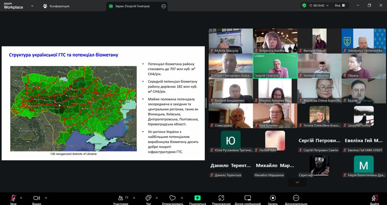This screenshot has height=205, width=387.
Task: Open the Дополнительно more options icon
Action: click(x=296, y=198)
